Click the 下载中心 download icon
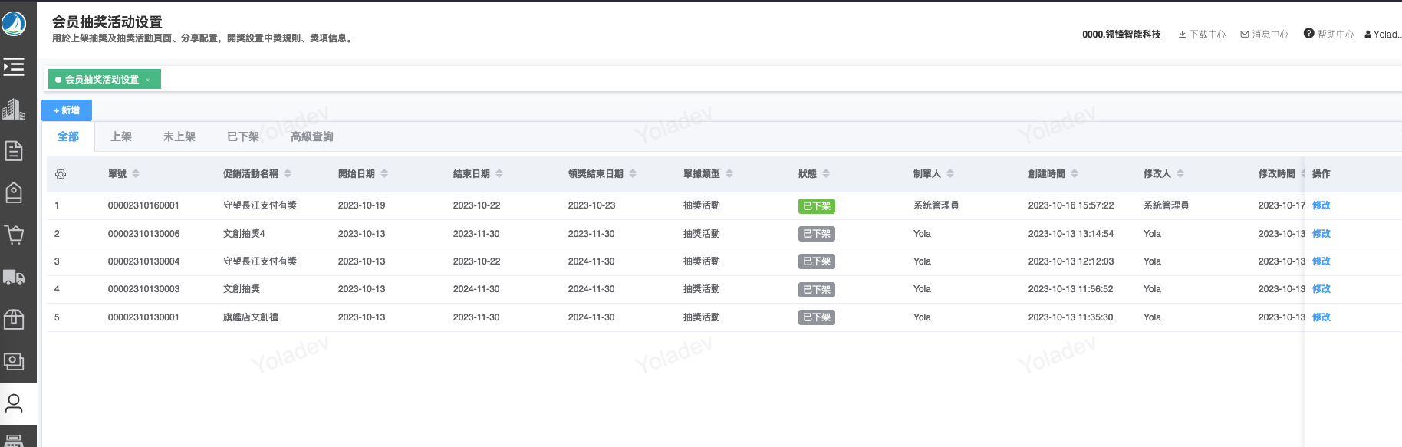Image resolution: width=1402 pixels, height=447 pixels. 1182,35
